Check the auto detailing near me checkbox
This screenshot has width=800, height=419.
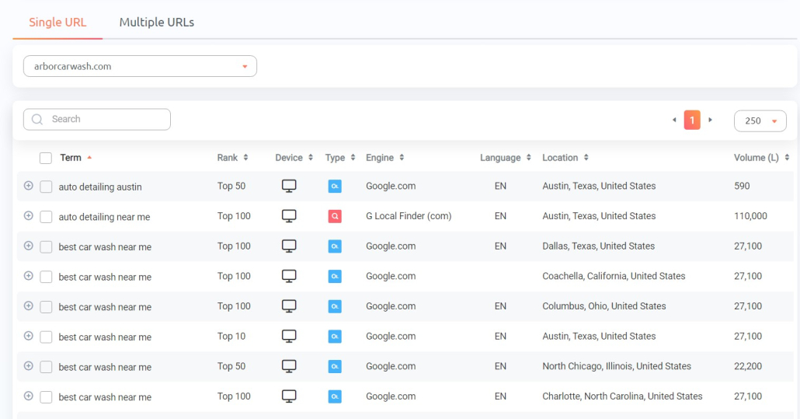[x=46, y=217]
